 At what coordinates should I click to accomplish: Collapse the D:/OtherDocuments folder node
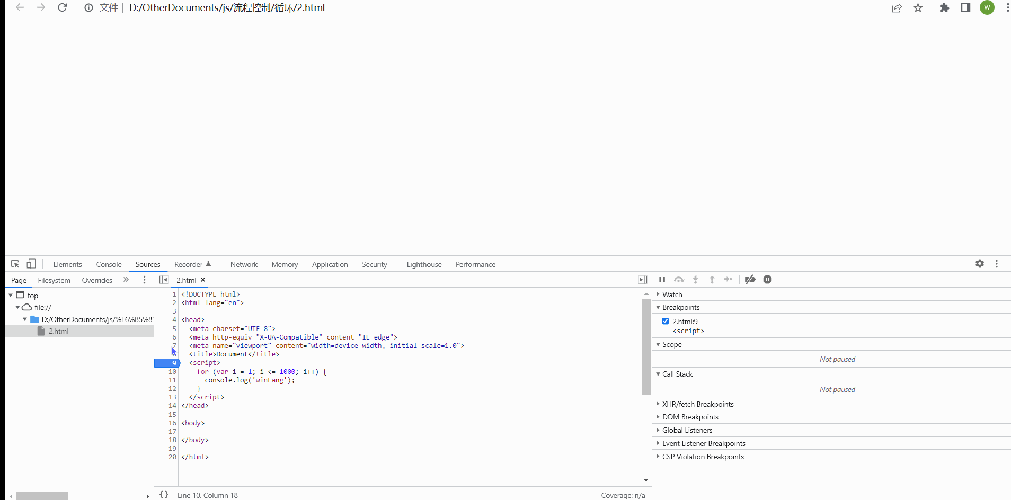coord(24,319)
